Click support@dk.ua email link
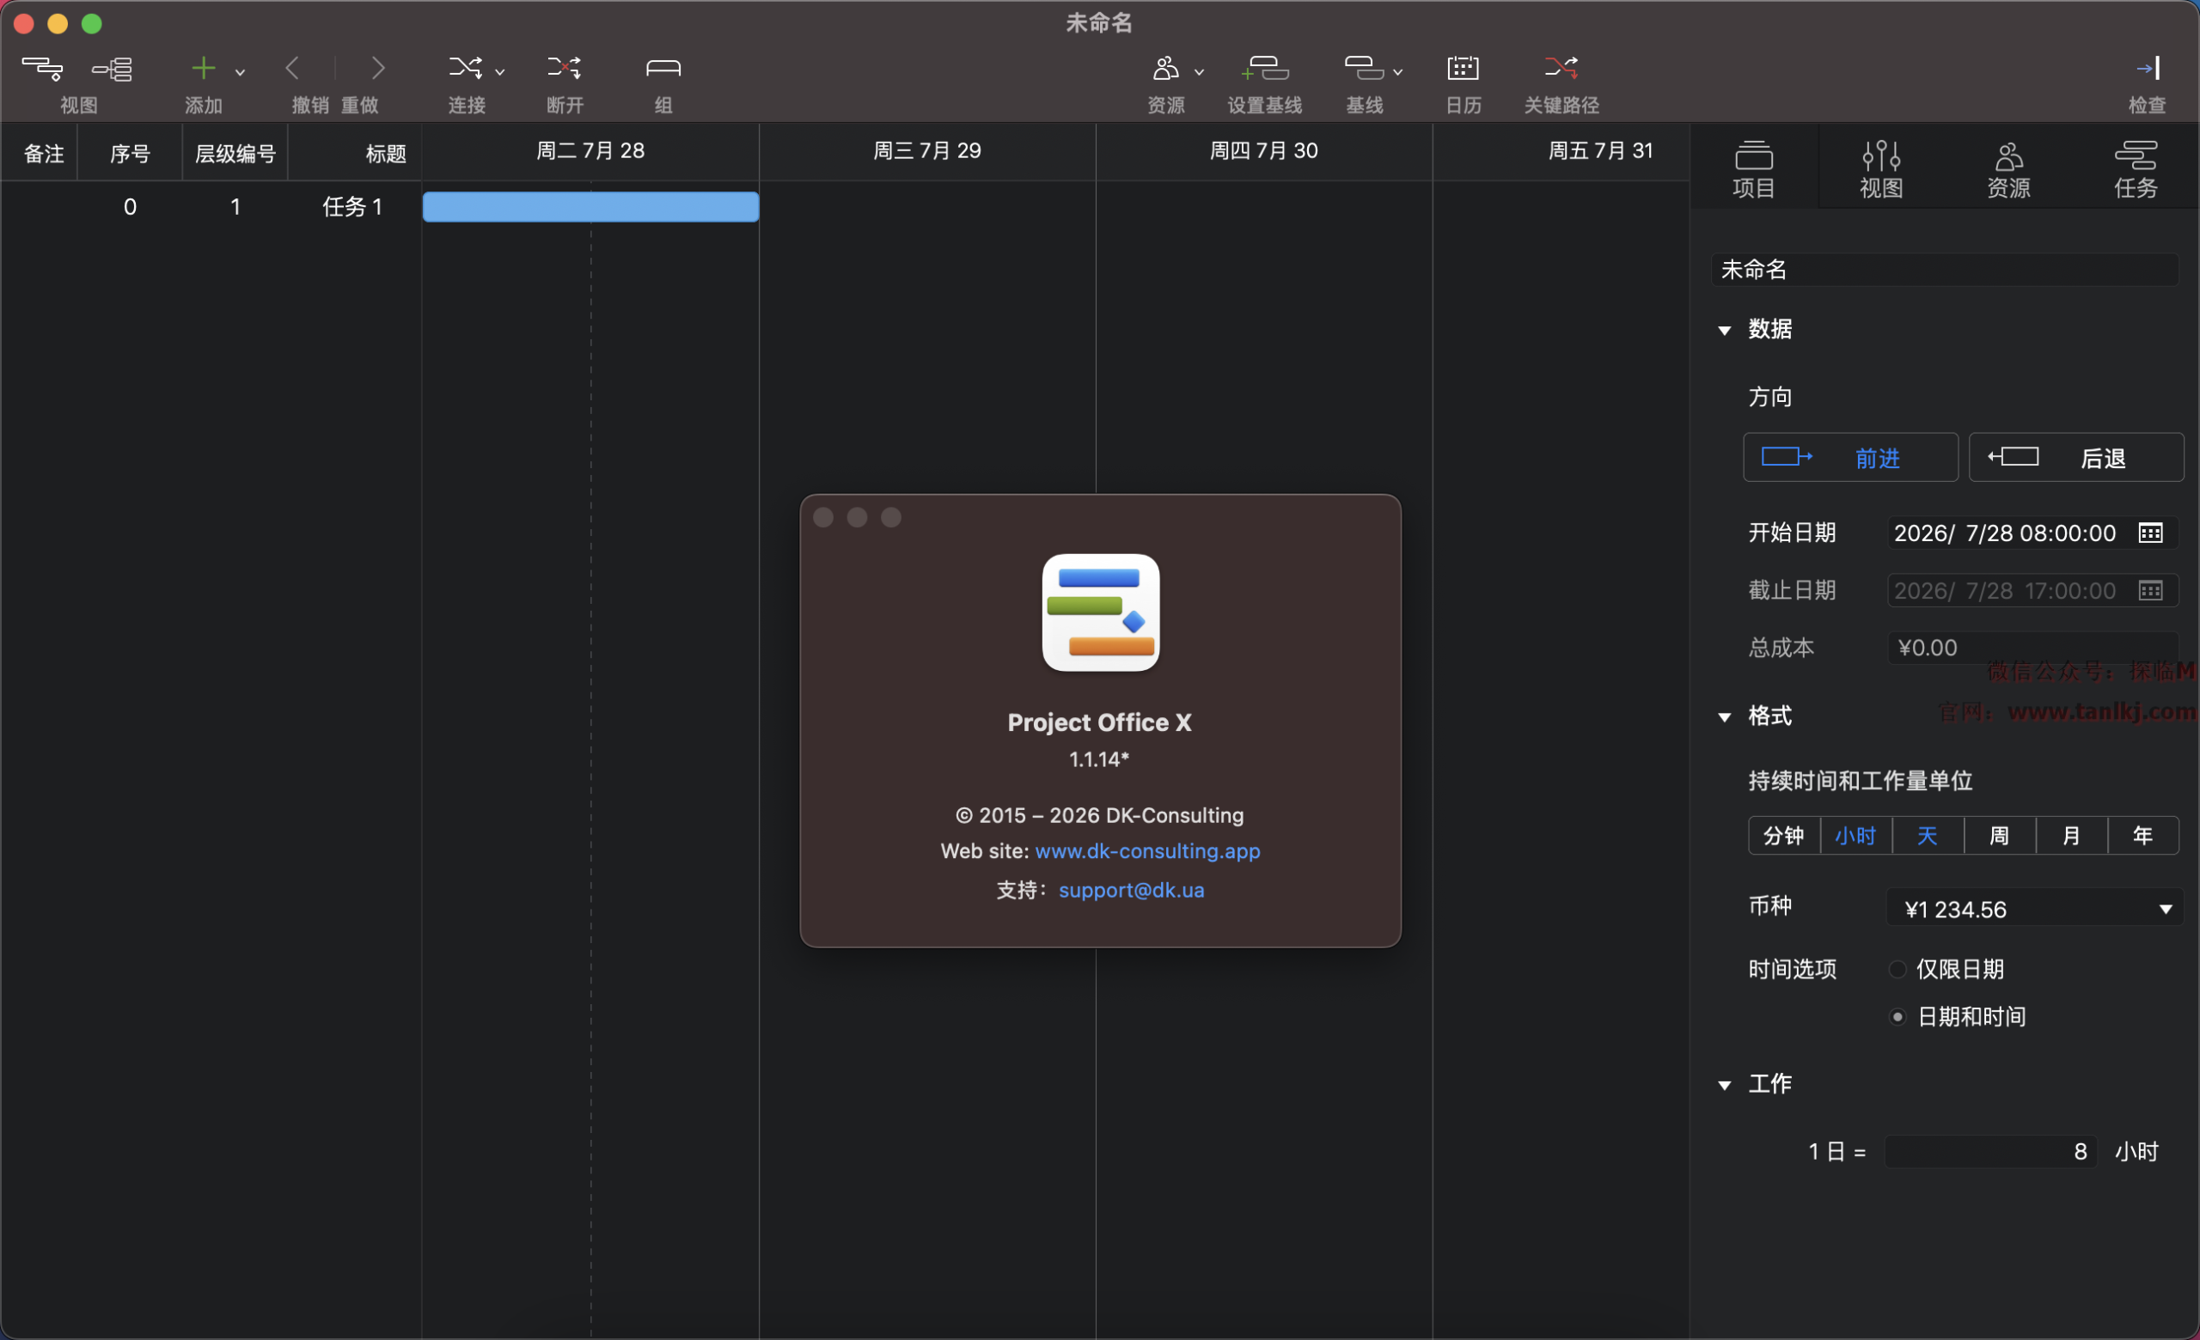 click(x=1131, y=891)
